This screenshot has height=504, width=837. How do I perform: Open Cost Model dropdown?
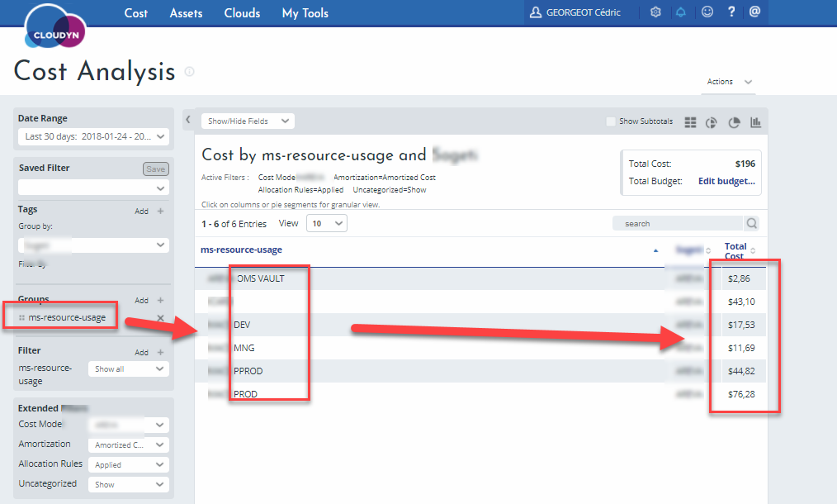point(129,425)
